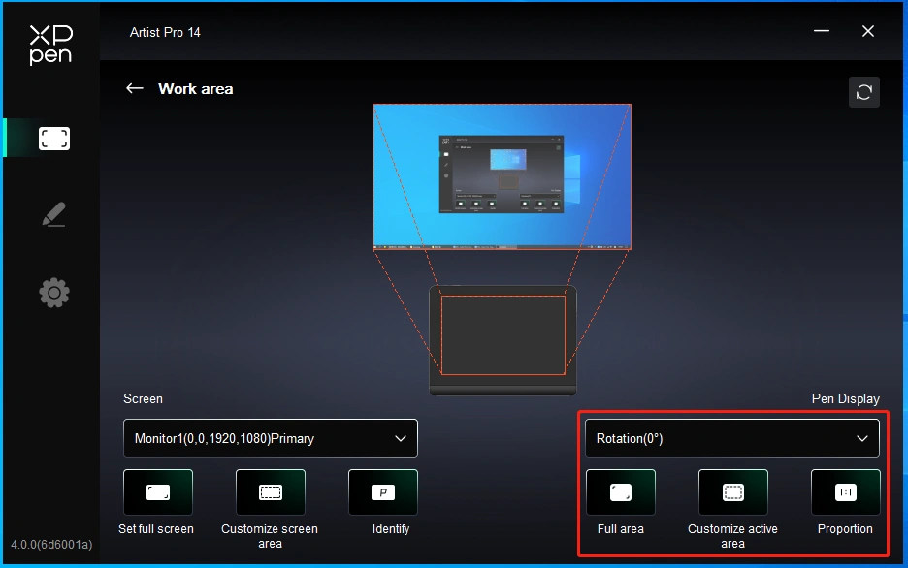This screenshot has width=908, height=568.
Task: Enable the Proportion option
Action: [846, 492]
